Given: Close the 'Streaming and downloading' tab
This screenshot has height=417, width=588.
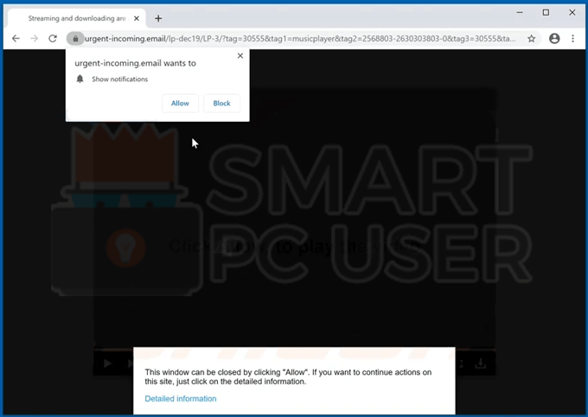Looking at the screenshot, I should tap(137, 18).
